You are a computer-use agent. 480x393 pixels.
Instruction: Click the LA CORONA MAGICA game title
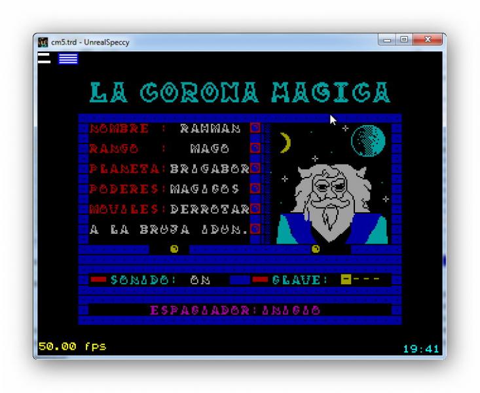[x=240, y=93]
